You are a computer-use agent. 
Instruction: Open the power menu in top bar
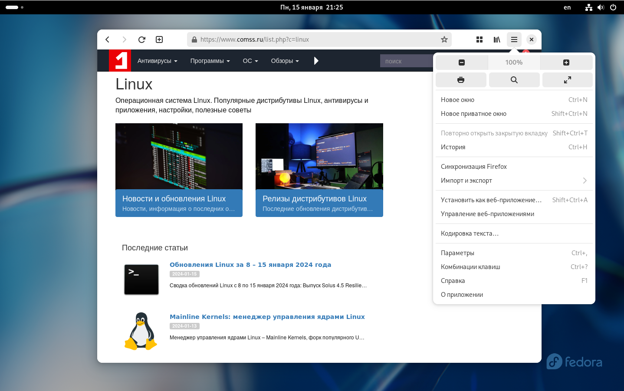613,7
